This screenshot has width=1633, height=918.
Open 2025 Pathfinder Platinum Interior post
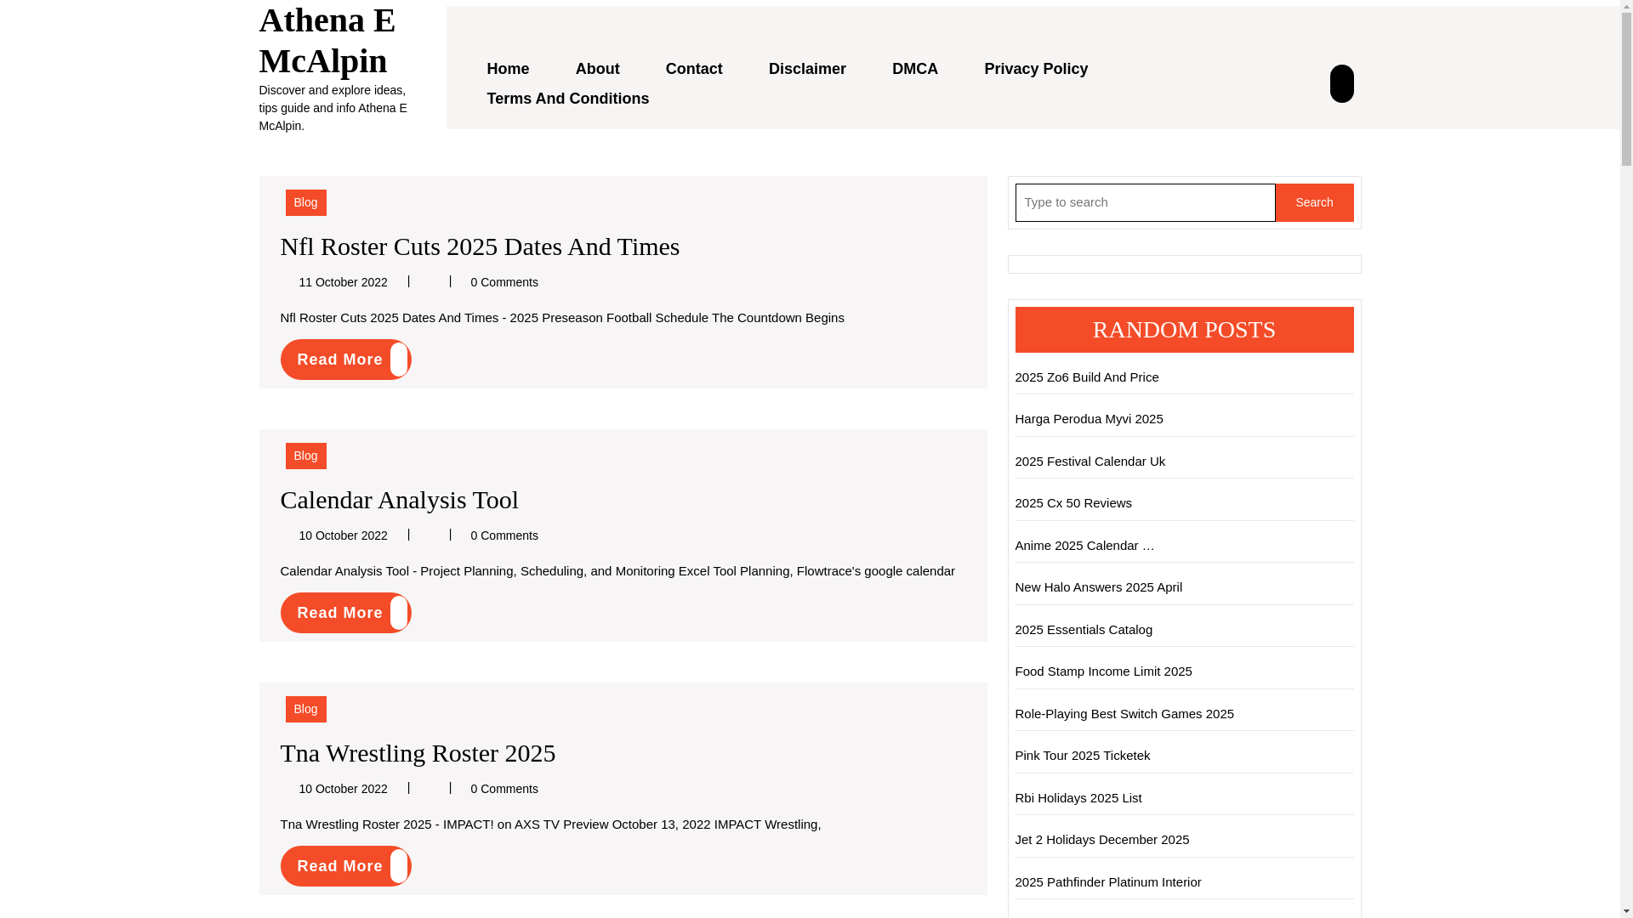pyautogui.click(x=1108, y=882)
